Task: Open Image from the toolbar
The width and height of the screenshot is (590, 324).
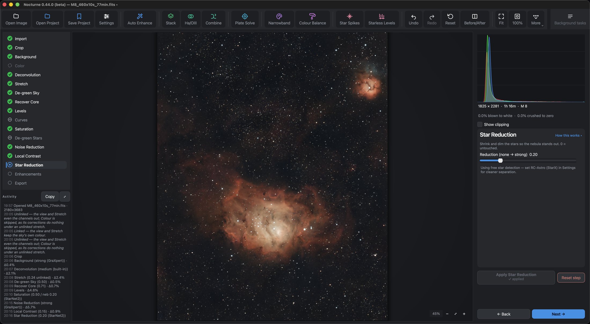Action: (16, 19)
